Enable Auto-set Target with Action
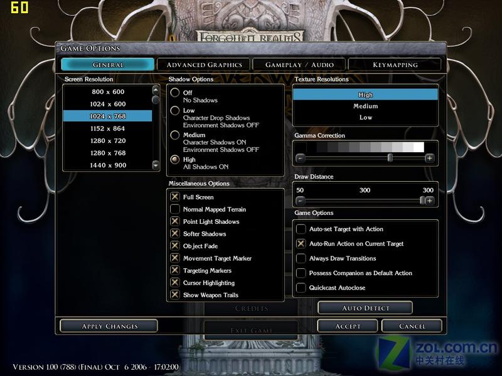The image size is (502, 376). tap(301, 229)
